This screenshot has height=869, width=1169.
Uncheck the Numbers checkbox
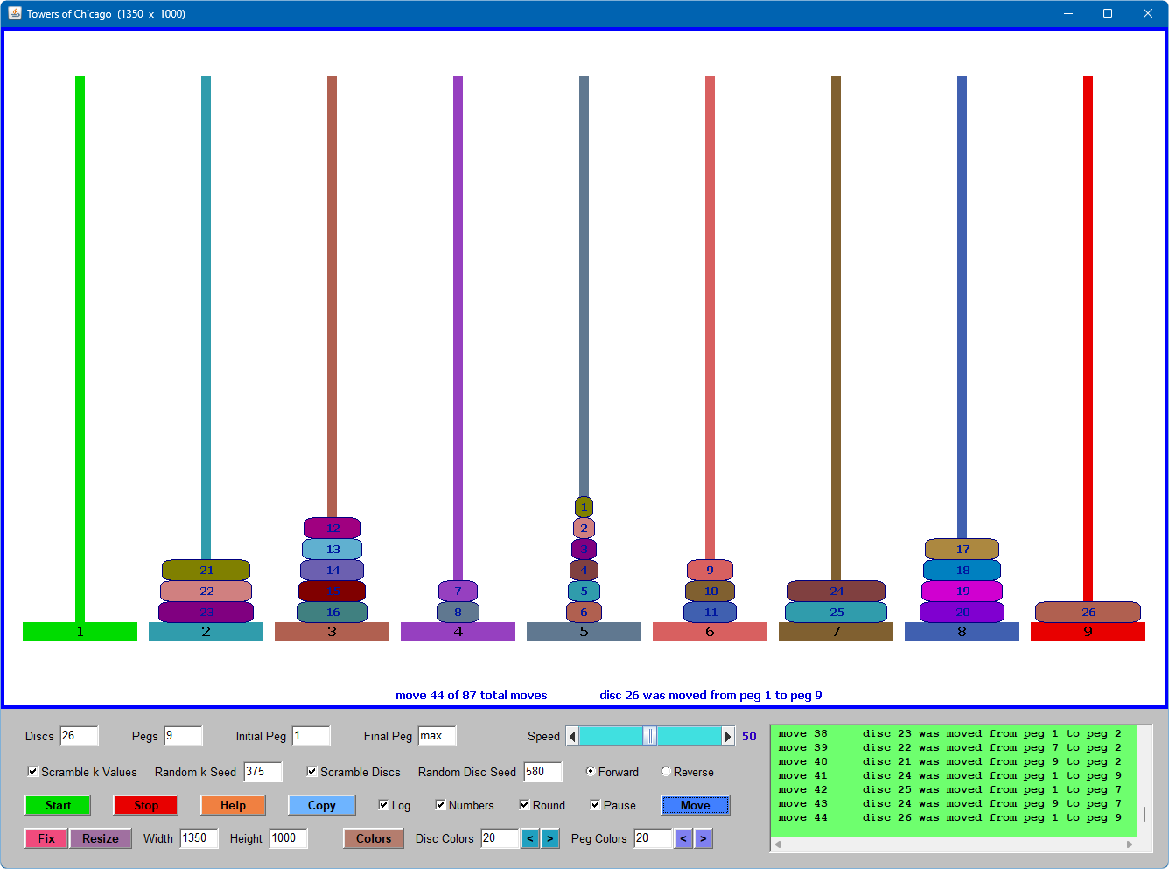[440, 805]
